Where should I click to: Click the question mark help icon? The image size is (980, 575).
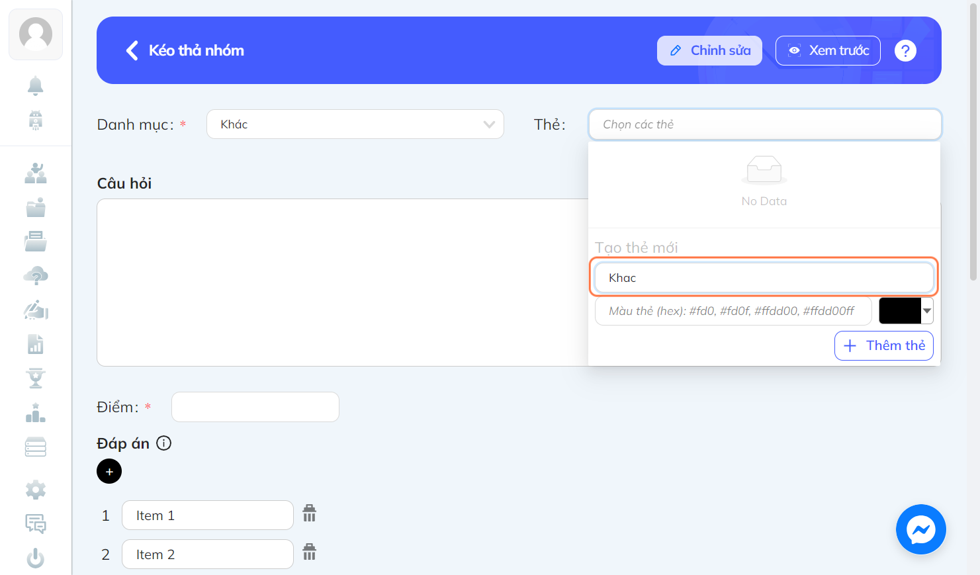[905, 50]
